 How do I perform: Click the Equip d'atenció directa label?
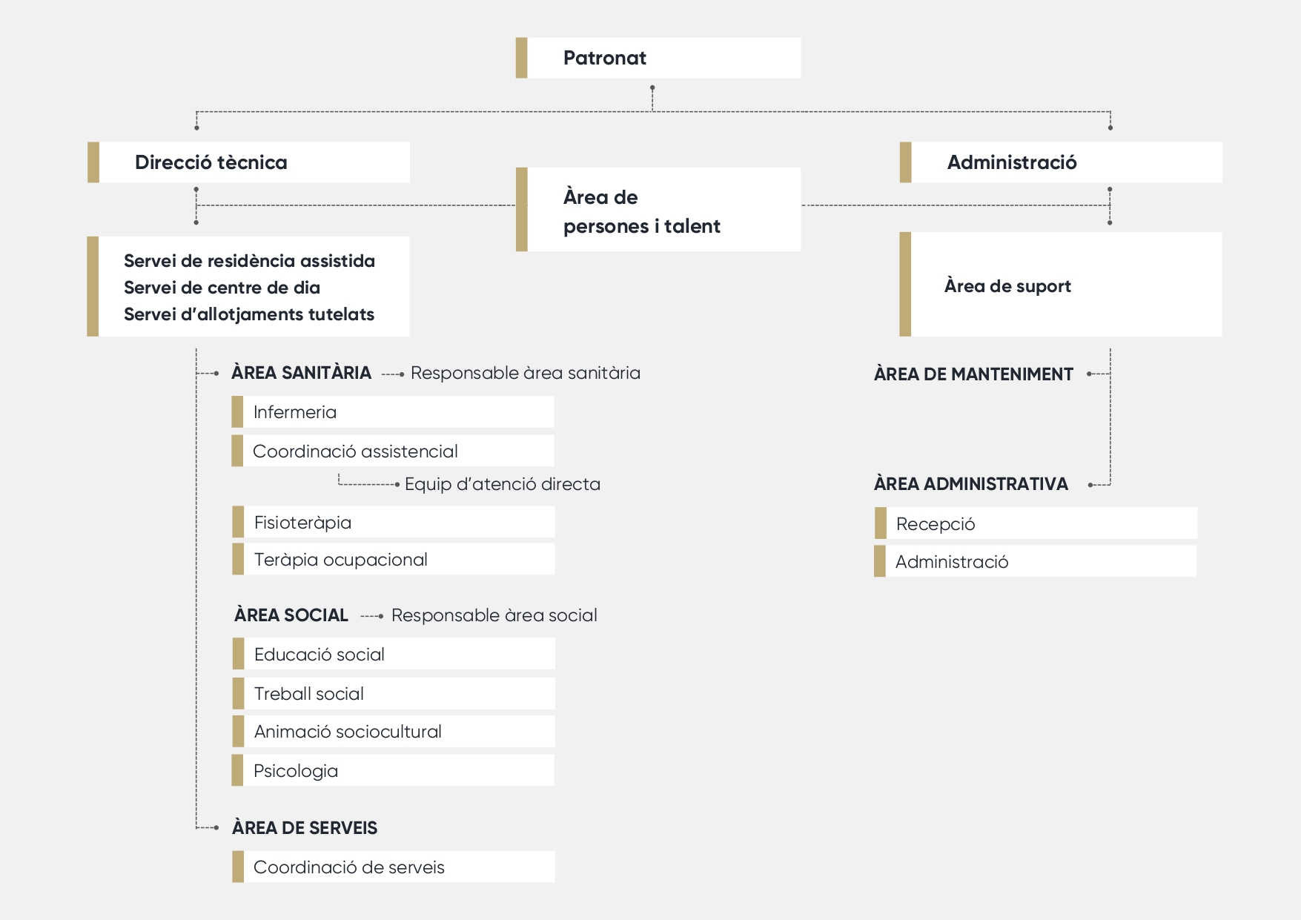tap(502, 484)
